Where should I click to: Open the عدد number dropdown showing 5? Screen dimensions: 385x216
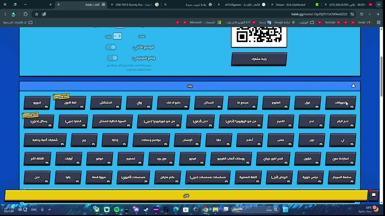pyautogui.click(x=117, y=36)
